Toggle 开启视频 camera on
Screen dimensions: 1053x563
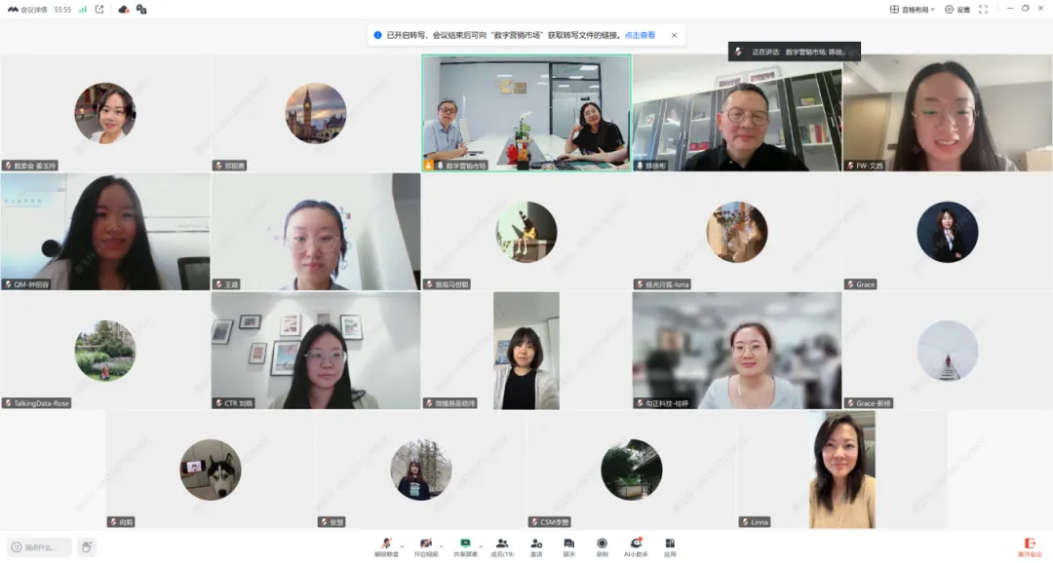[x=426, y=546]
